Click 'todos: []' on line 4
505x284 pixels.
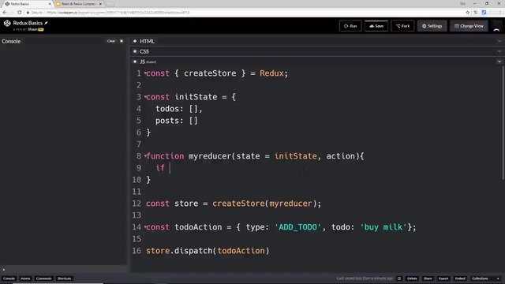(177, 109)
